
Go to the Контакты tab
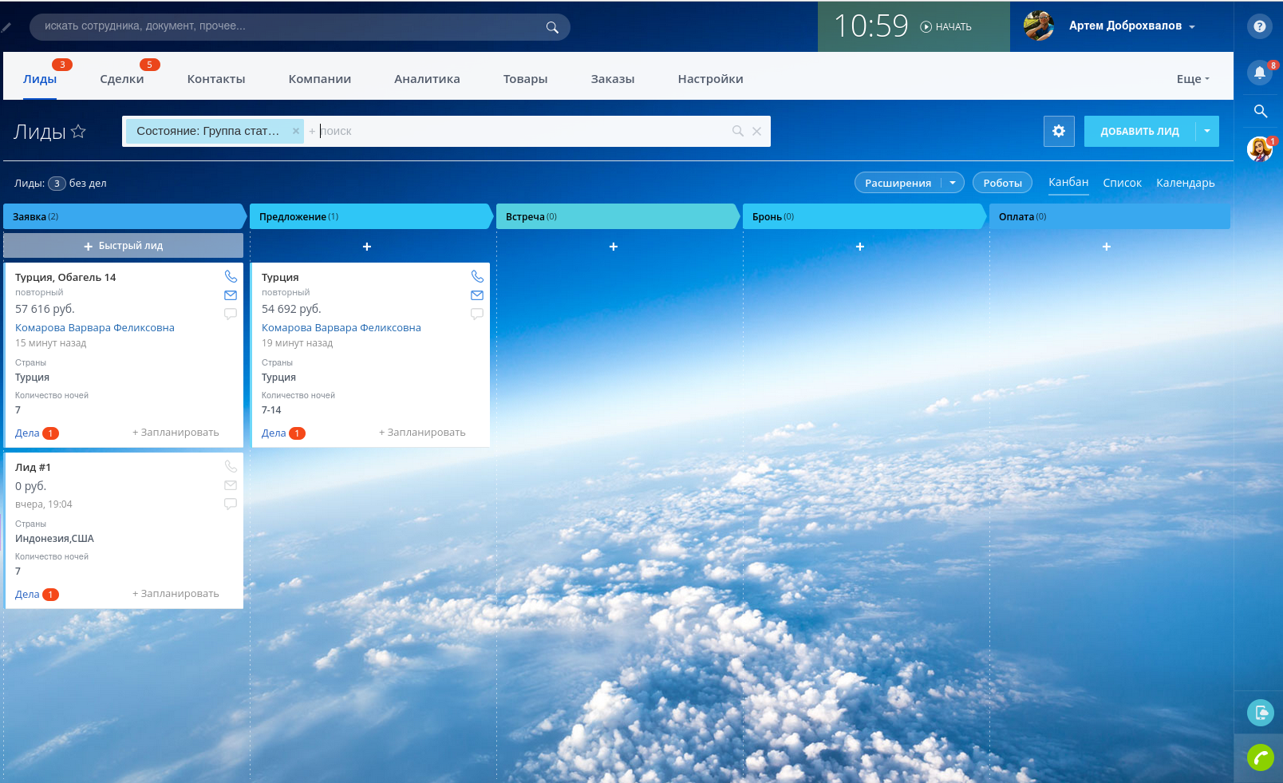pyautogui.click(x=216, y=79)
